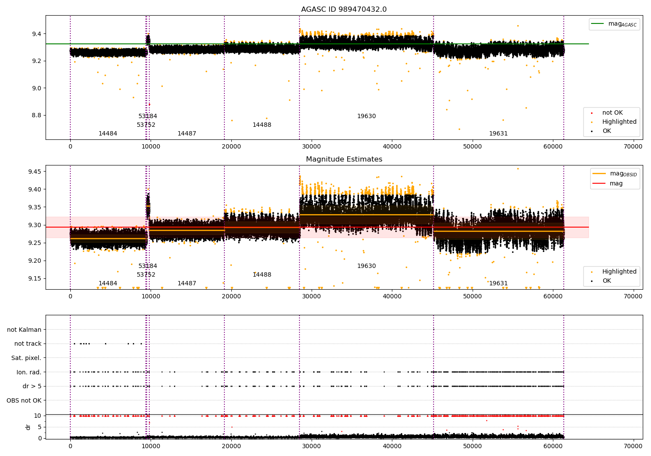The height and width of the screenshot is (456, 651).
Task: Click obsid label 14484 in the AGASC plot
Action: (108, 134)
